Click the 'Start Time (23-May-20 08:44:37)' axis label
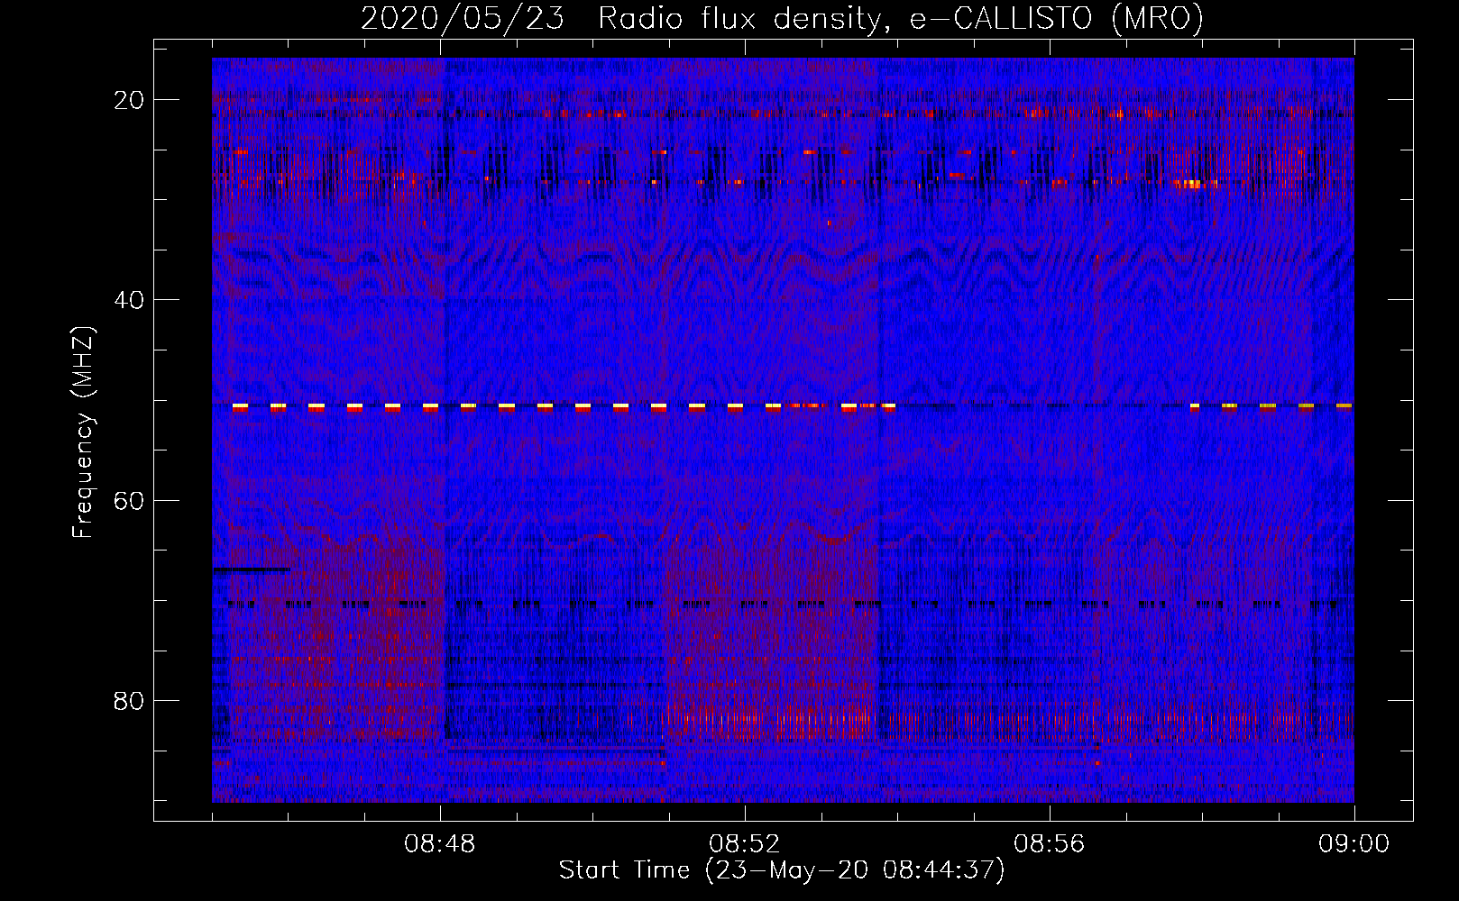The width and height of the screenshot is (1459, 901). [x=782, y=870]
